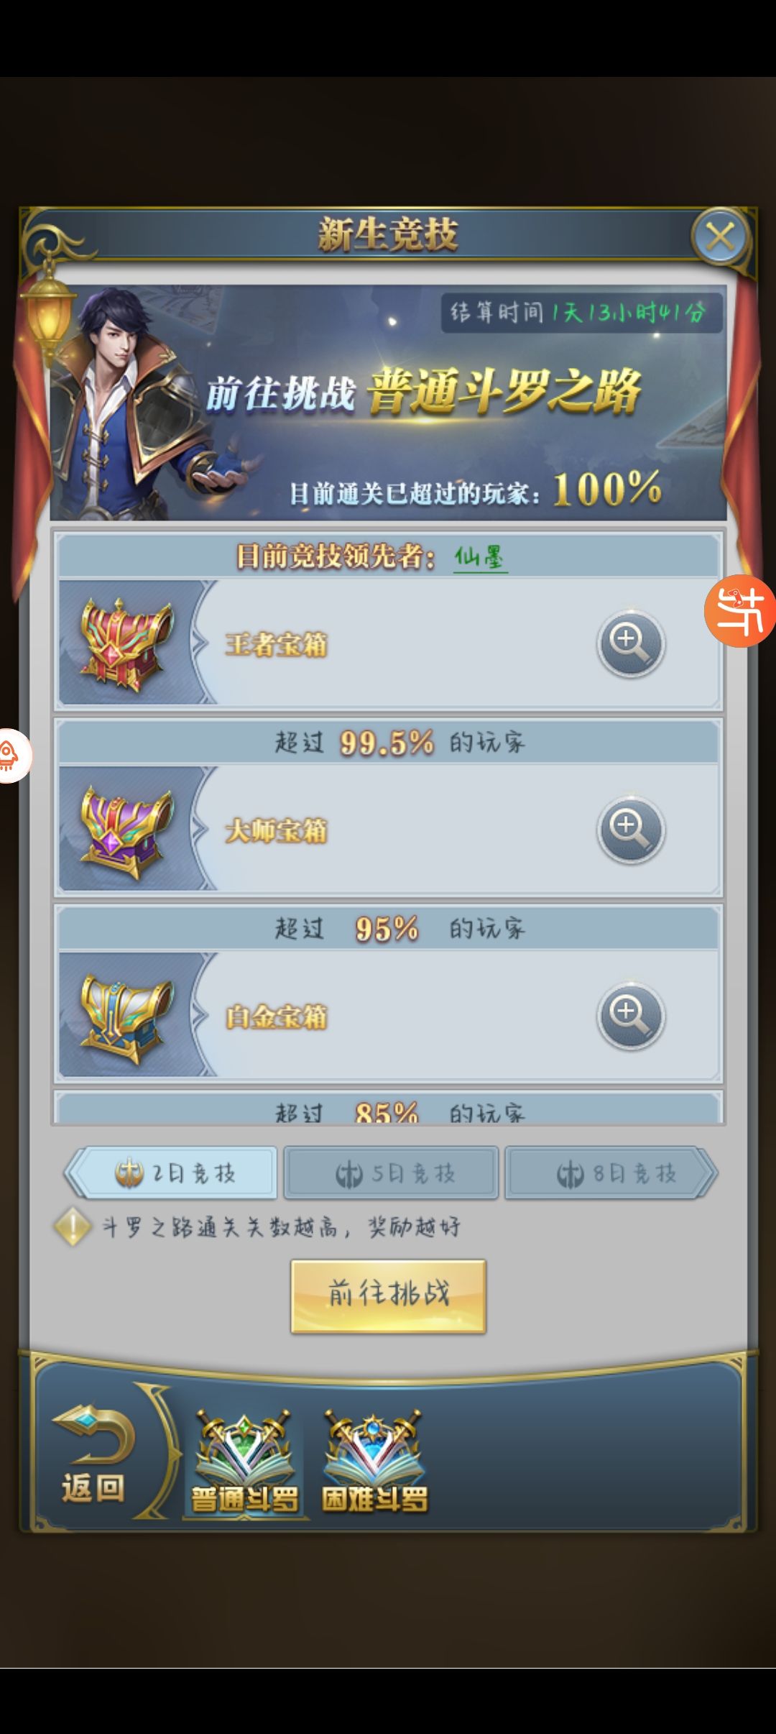Open leader profile 仙墨 link
Image resolution: width=776 pixels, height=1734 pixels.
[480, 557]
